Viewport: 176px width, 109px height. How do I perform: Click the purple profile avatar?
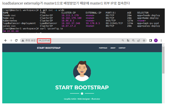click(x=156, y=41)
